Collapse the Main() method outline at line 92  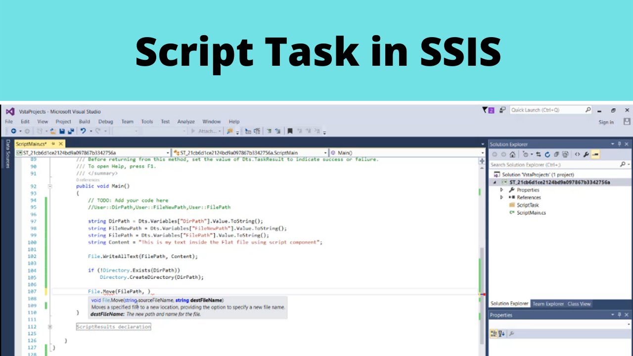50,186
